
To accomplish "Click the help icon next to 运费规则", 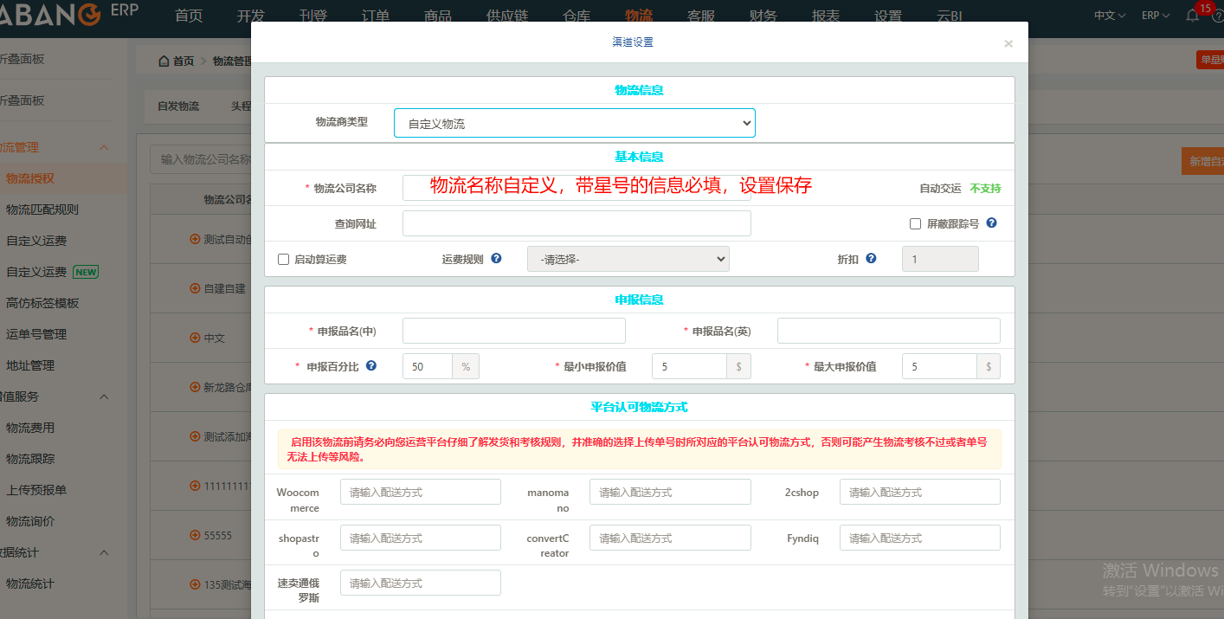I will click(495, 258).
